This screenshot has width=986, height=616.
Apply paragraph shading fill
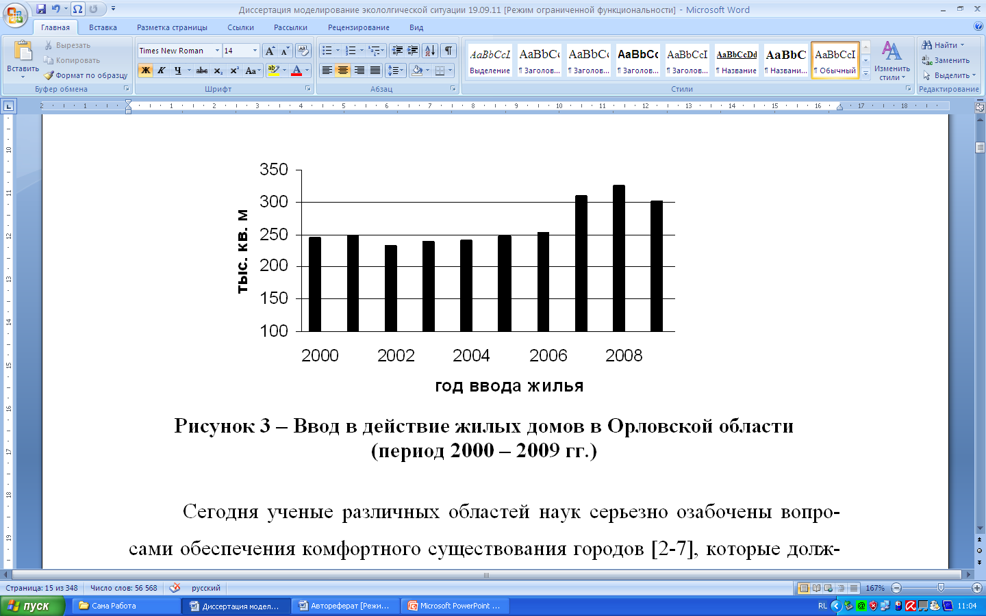[x=416, y=70]
